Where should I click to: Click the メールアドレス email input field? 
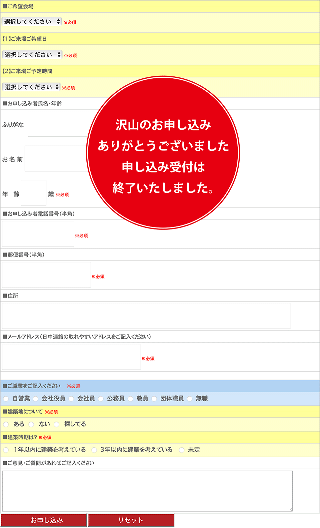click(x=71, y=357)
